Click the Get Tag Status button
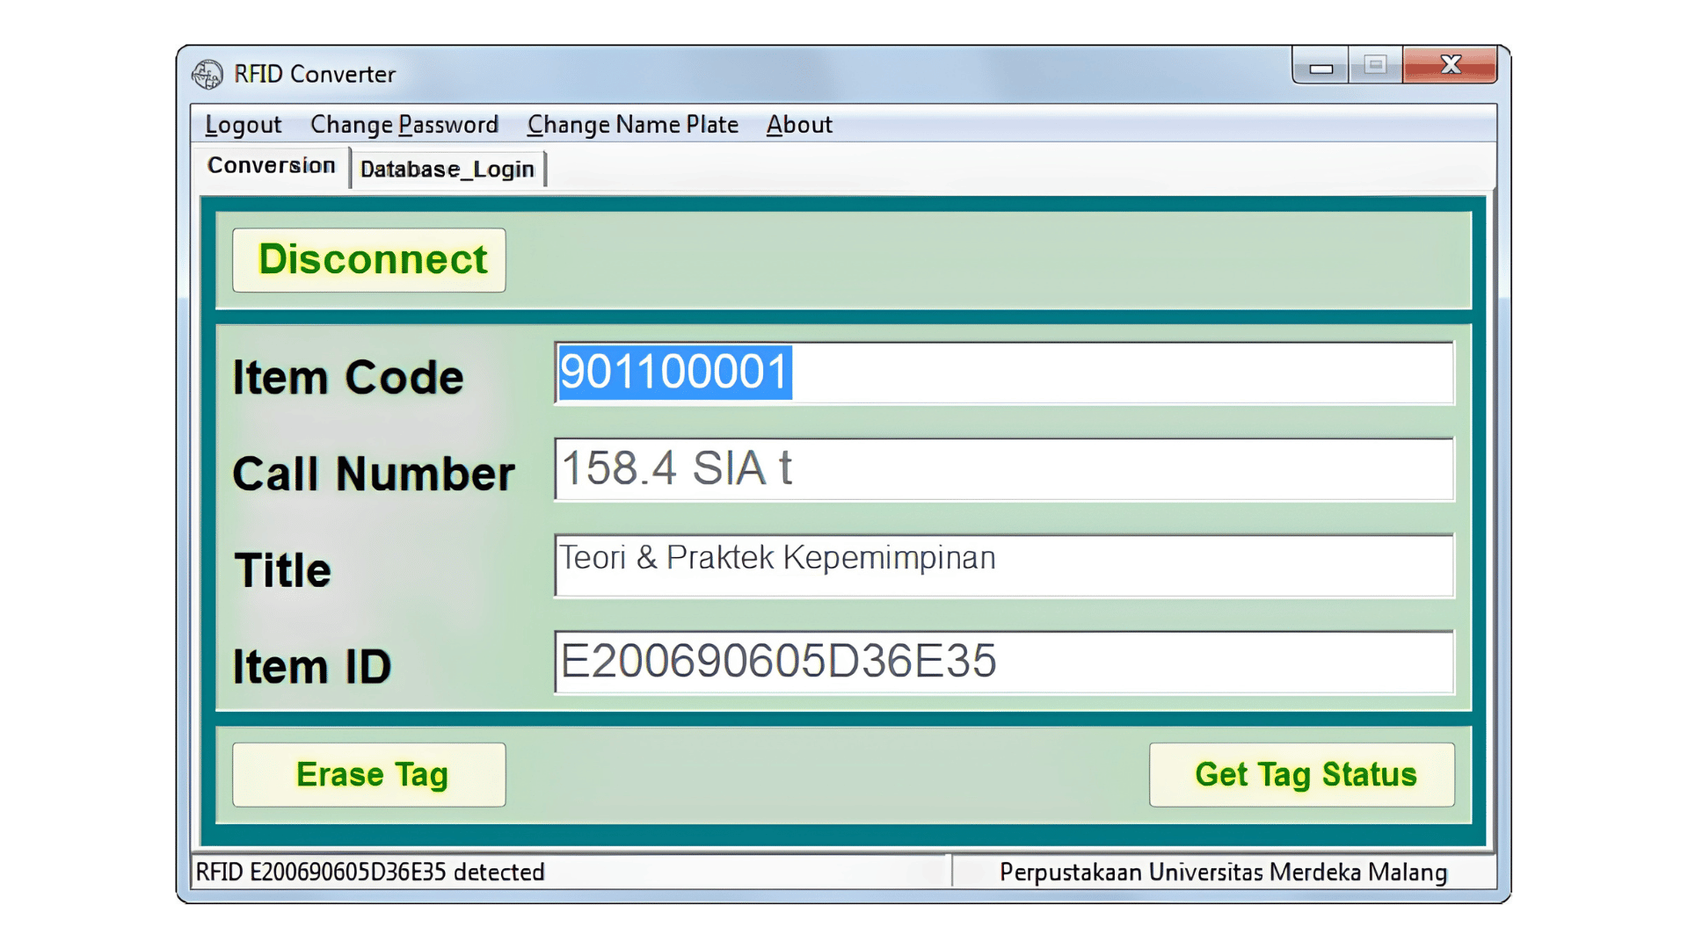Screen dimensions: 1688x949 [1302, 775]
